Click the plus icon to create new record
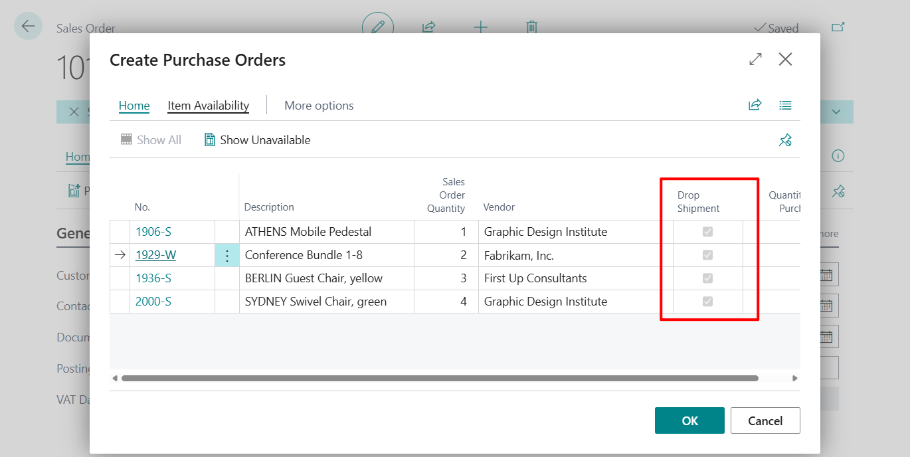Screen dimensions: 910x457 [480, 27]
